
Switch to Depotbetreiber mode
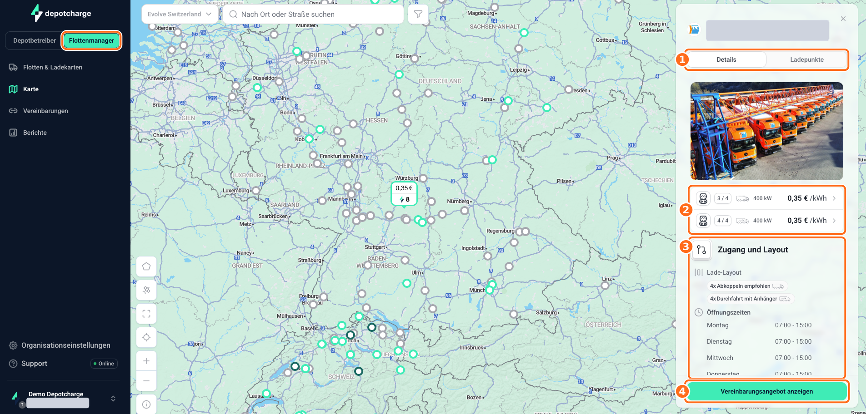[35, 40]
